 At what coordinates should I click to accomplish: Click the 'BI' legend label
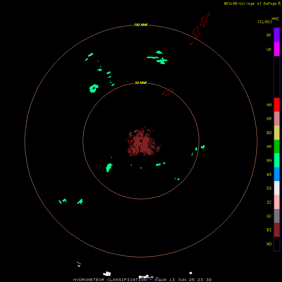click(269, 230)
